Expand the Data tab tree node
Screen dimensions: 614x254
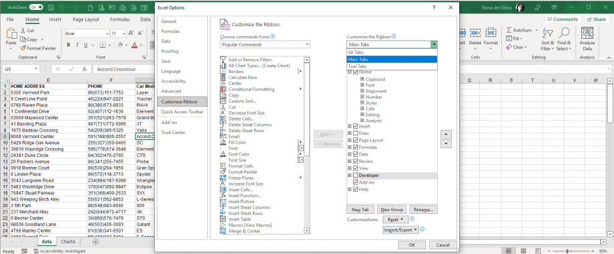pyautogui.click(x=350, y=154)
